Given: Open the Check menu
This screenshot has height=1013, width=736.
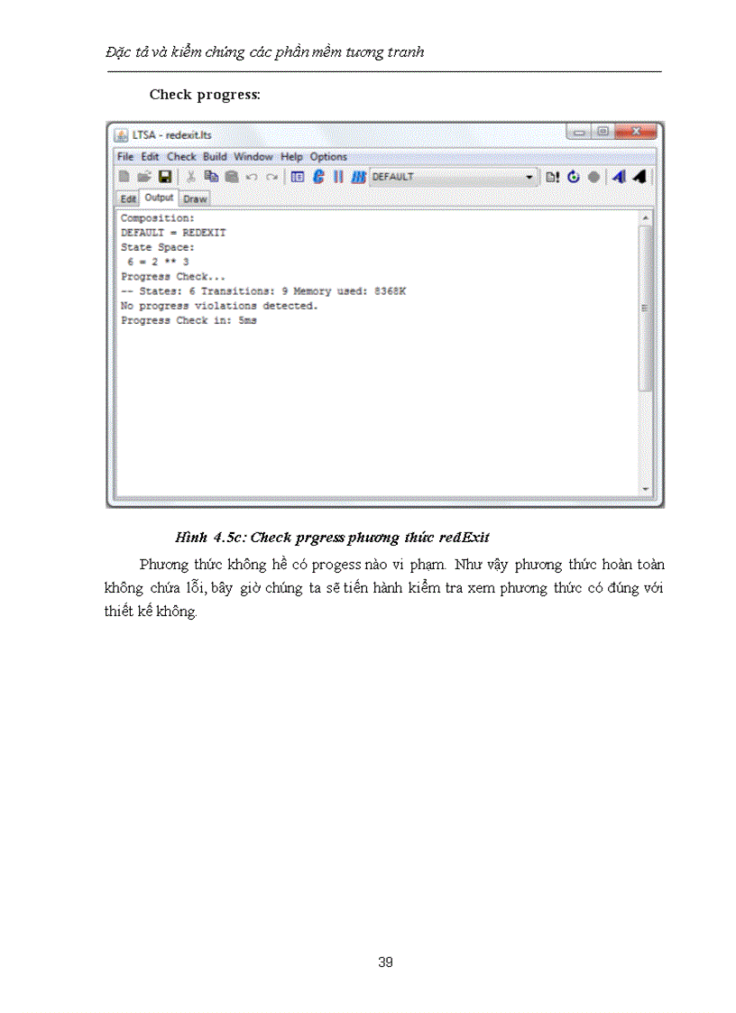Looking at the screenshot, I should [x=181, y=157].
